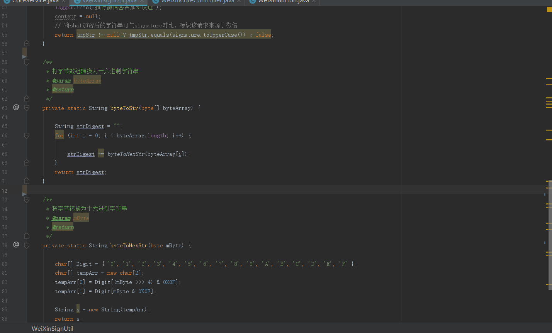Viewport: 552px width, 333px height.
Task: Collapse the Javadoc fold at line 73
Action: 27,199
